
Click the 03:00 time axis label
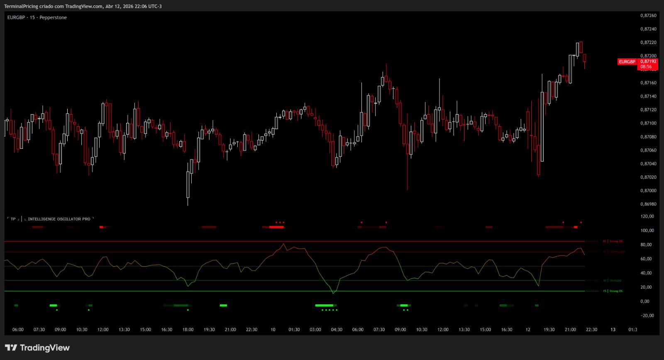pos(315,330)
